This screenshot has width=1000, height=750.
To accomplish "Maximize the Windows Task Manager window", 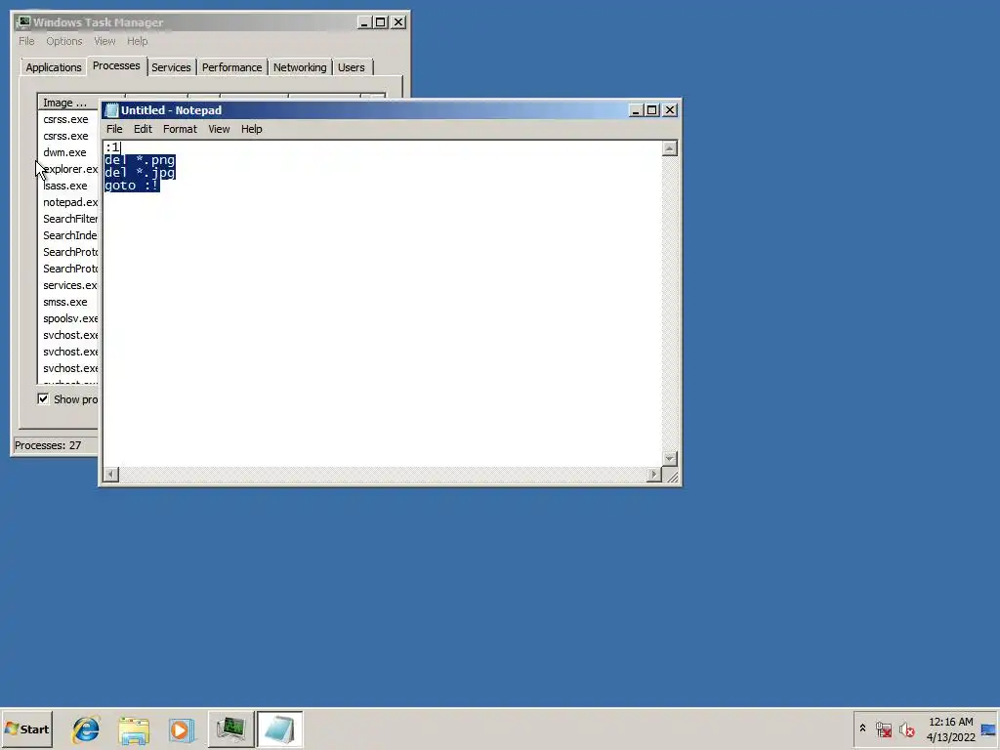I will point(381,22).
